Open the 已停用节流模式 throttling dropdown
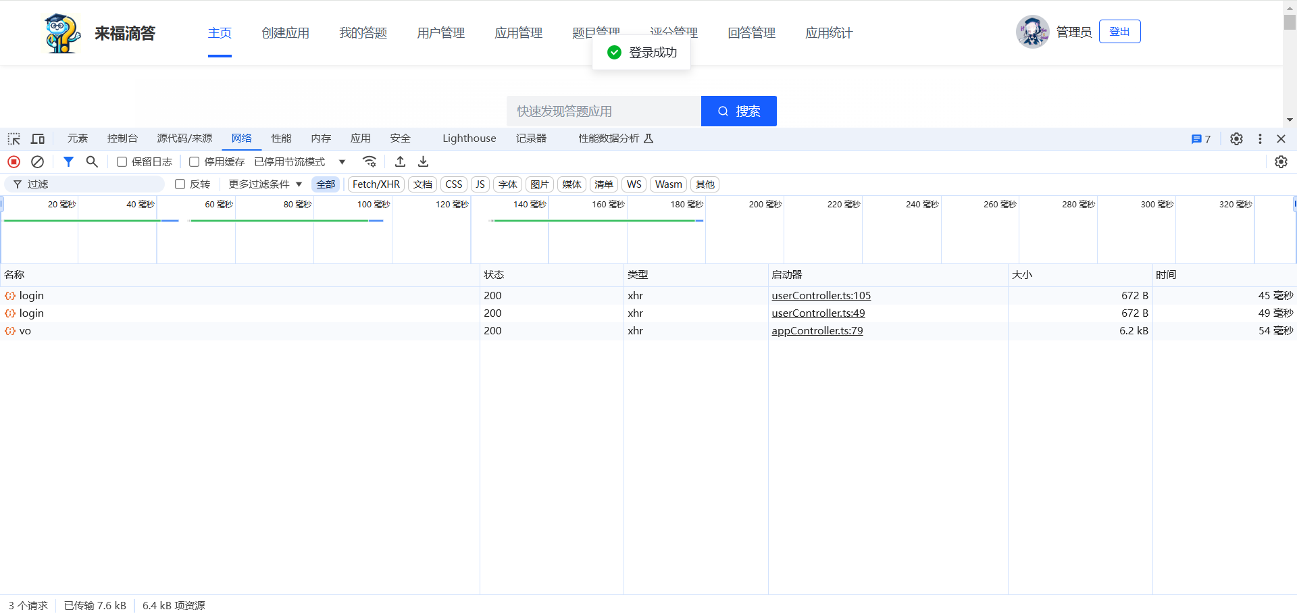This screenshot has height=616, width=1297. [x=300, y=162]
